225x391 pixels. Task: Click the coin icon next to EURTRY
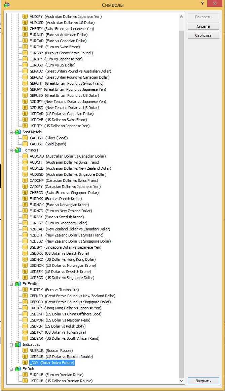tap(25, 290)
